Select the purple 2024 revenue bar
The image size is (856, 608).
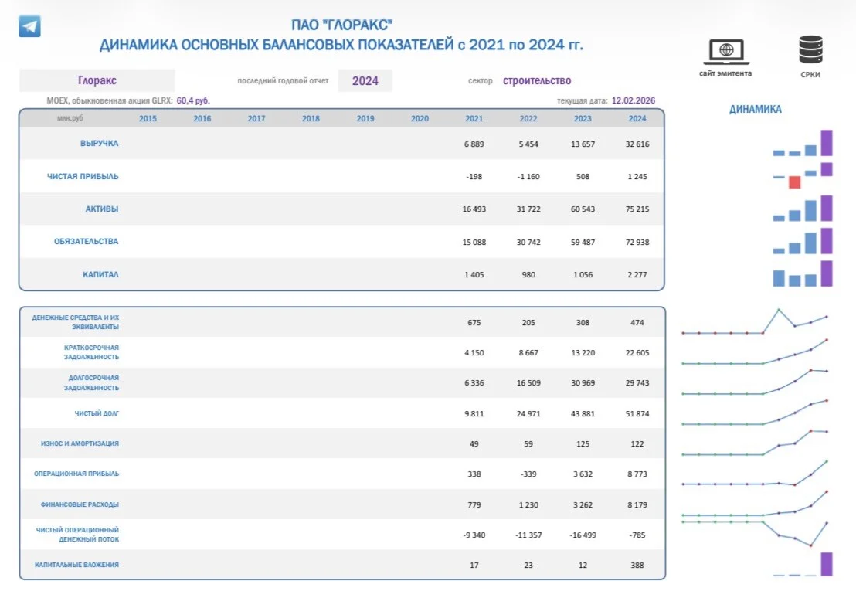827,143
